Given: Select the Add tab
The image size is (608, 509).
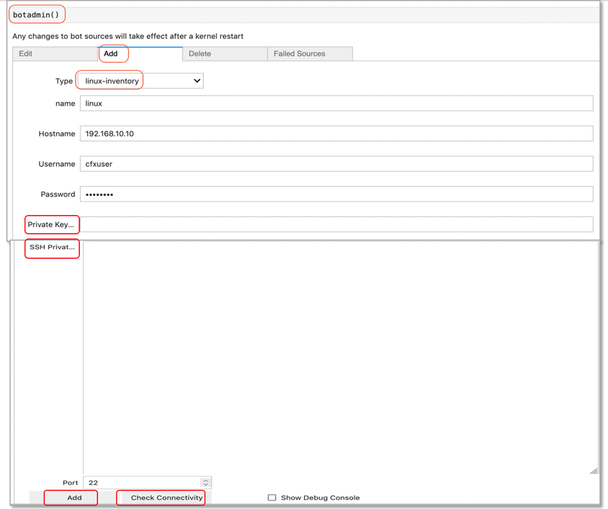Looking at the screenshot, I should coord(111,54).
